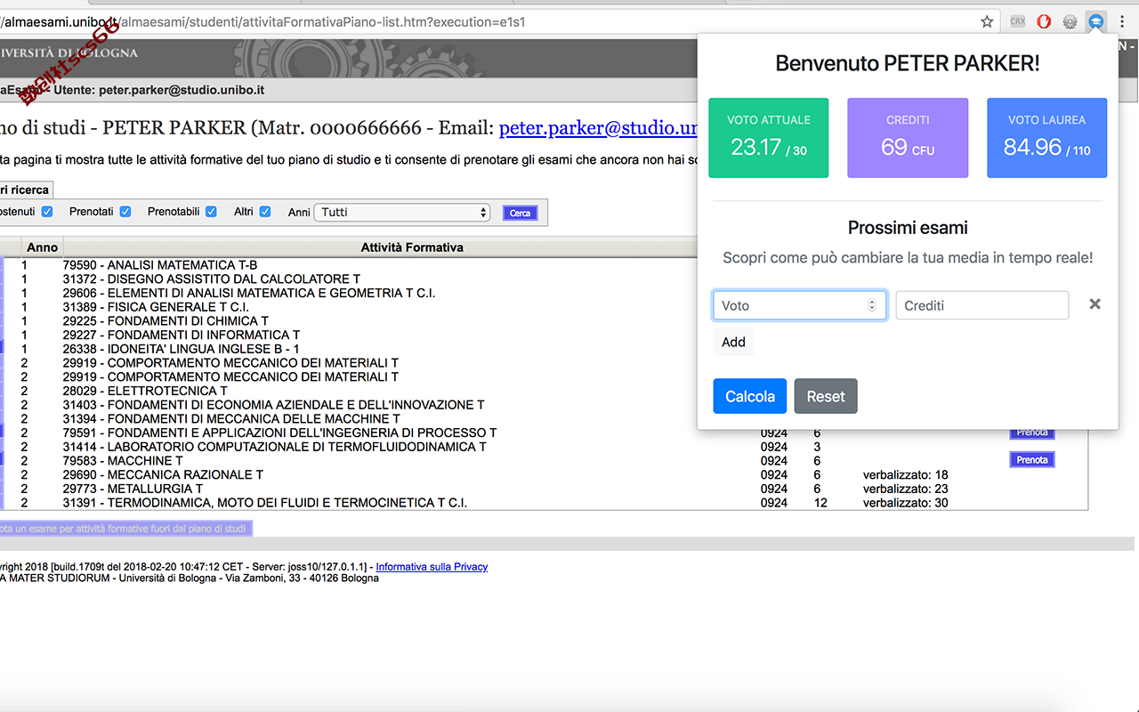
Task: Select the filtri ricerca tab
Action: pyautogui.click(x=26, y=190)
